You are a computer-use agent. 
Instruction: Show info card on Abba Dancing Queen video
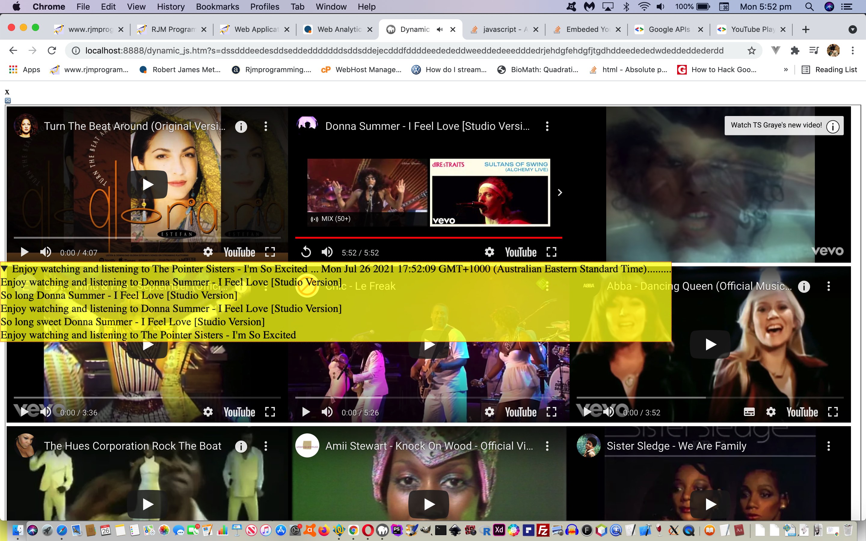pyautogui.click(x=804, y=286)
